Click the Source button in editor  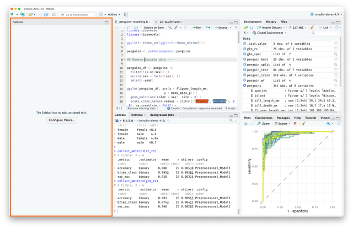tap(221, 28)
